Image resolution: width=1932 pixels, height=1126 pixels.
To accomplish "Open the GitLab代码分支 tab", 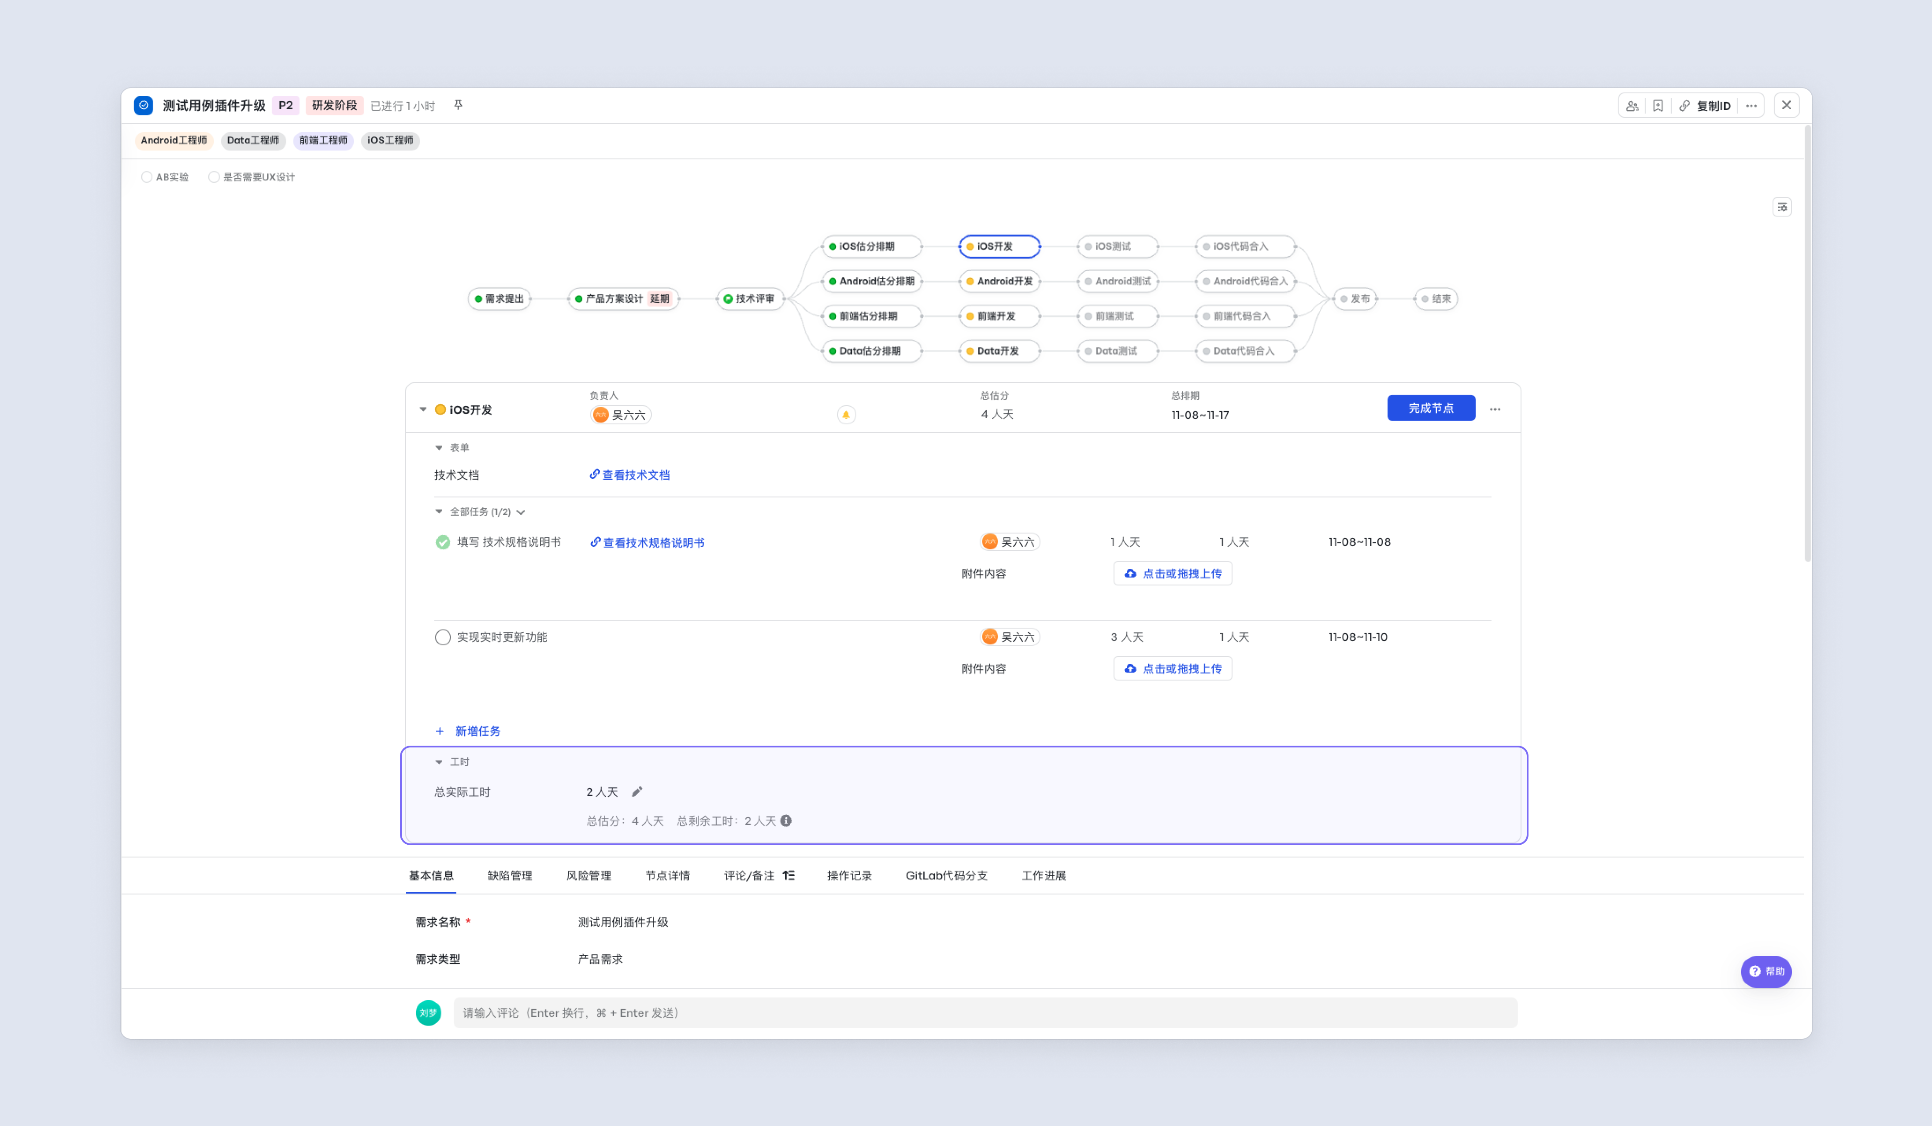I will pyautogui.click(x=947, y=876).
